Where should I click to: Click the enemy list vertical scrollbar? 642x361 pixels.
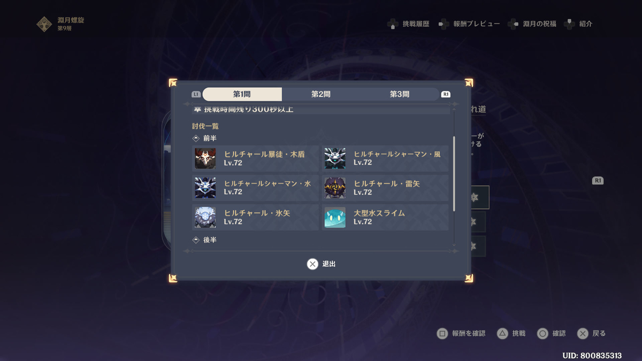(454, 173)
